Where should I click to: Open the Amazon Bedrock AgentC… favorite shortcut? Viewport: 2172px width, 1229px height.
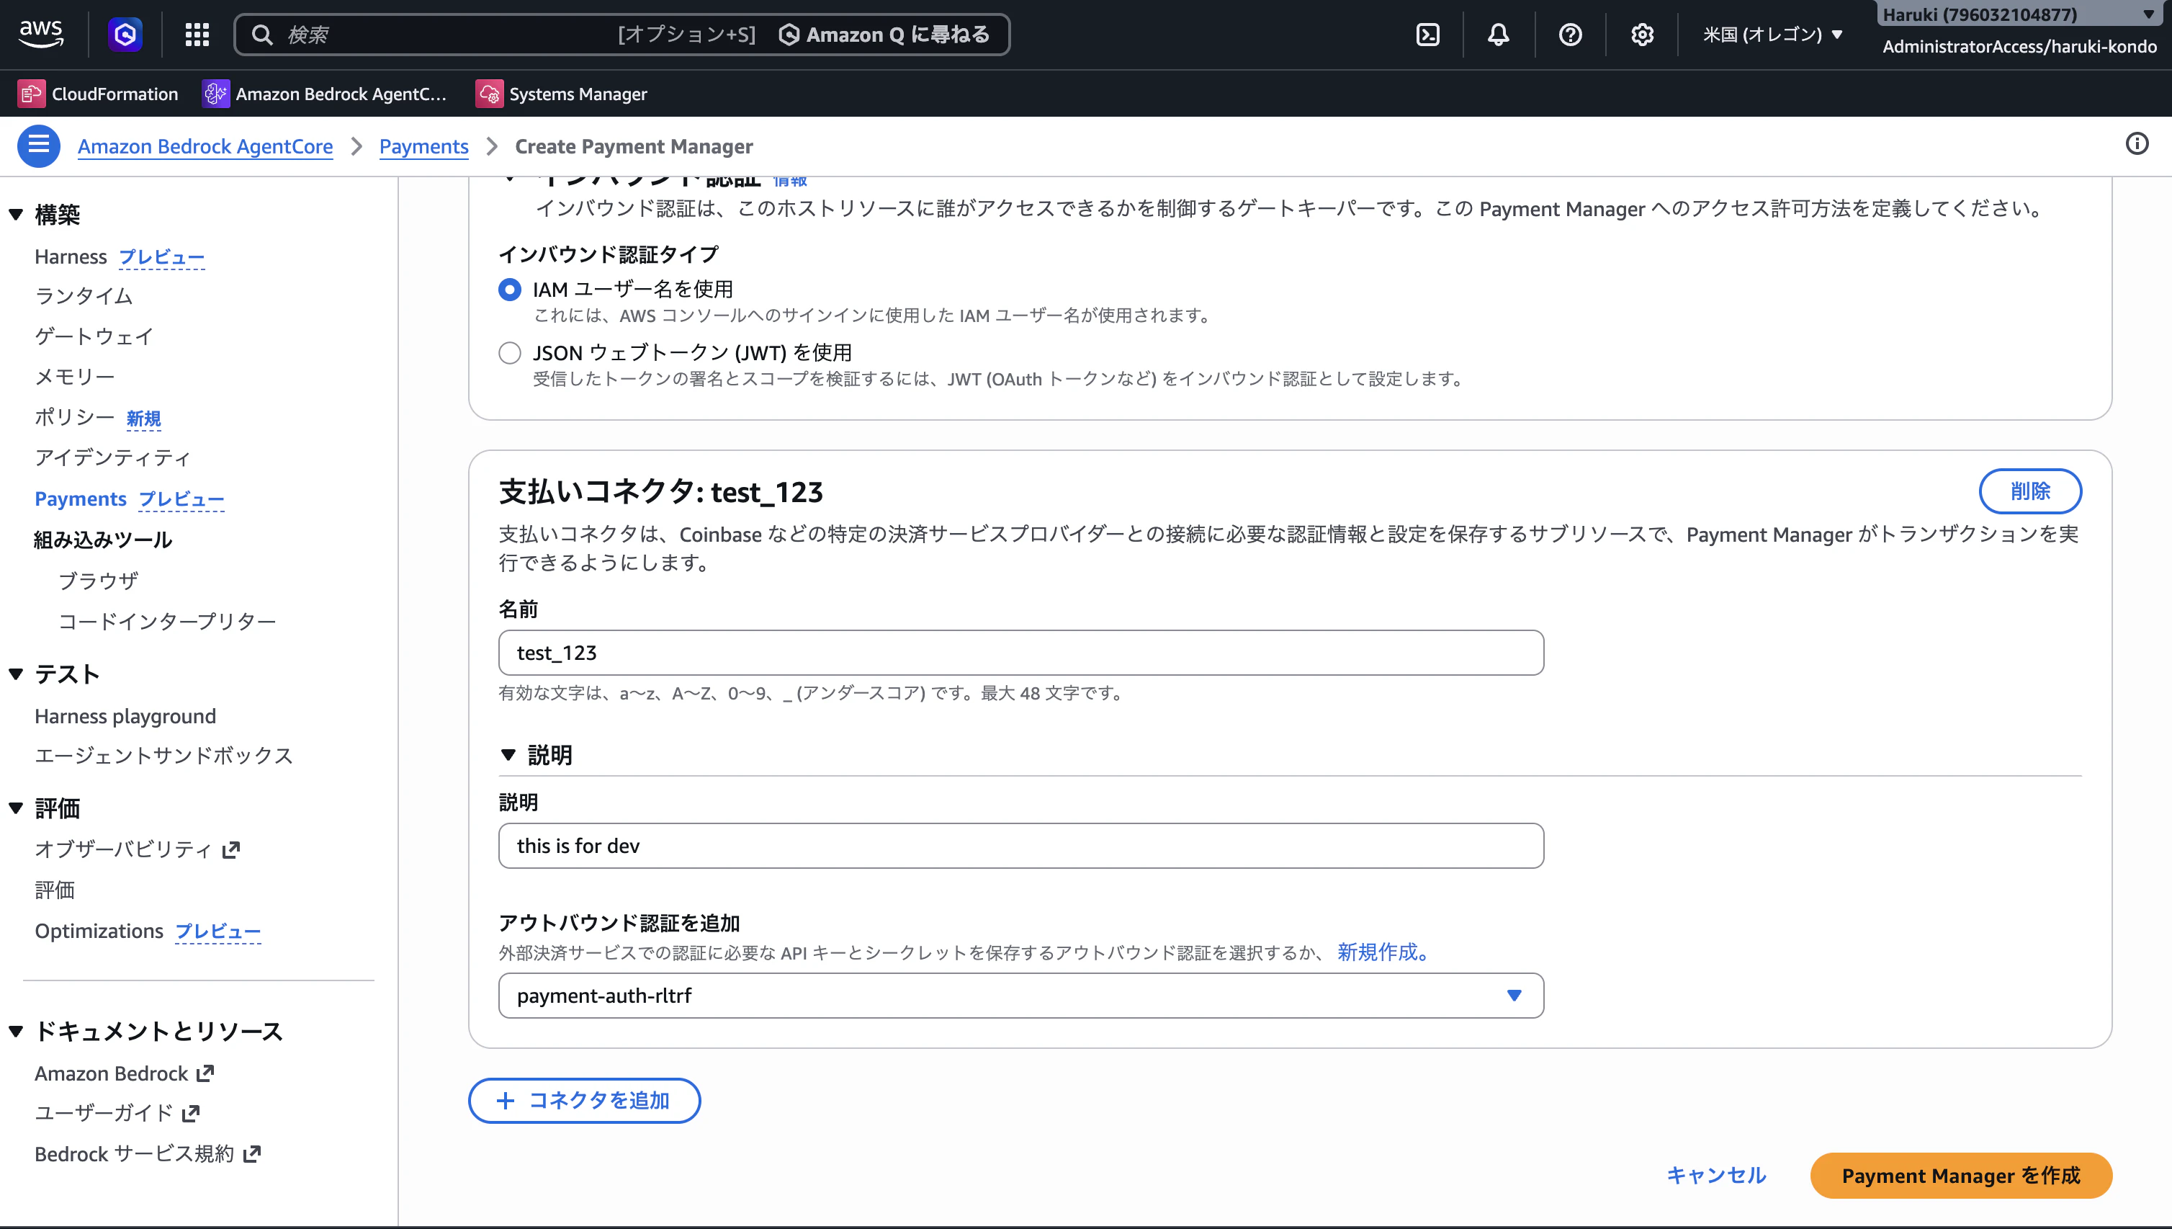[x=325, y=94]
